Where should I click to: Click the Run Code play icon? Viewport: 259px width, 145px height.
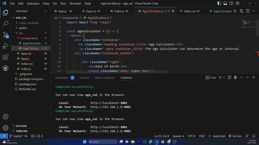click(x=236, y=11)
